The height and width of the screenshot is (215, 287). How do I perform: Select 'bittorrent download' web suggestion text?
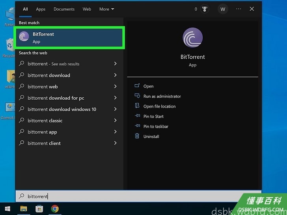coord(49,75)
